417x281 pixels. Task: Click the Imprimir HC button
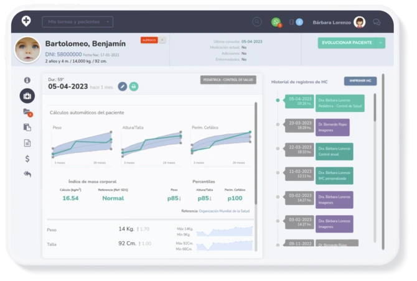point(360,81)
